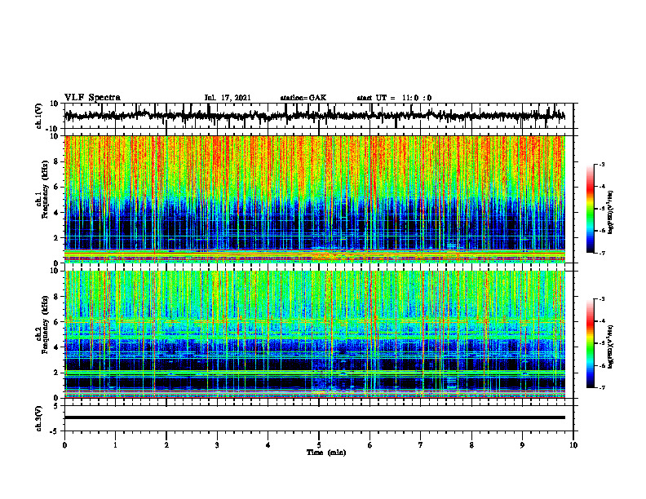Click time axis tick label "3"
The width and height of the screenshot is (646, 499).
tap(217, 445)
